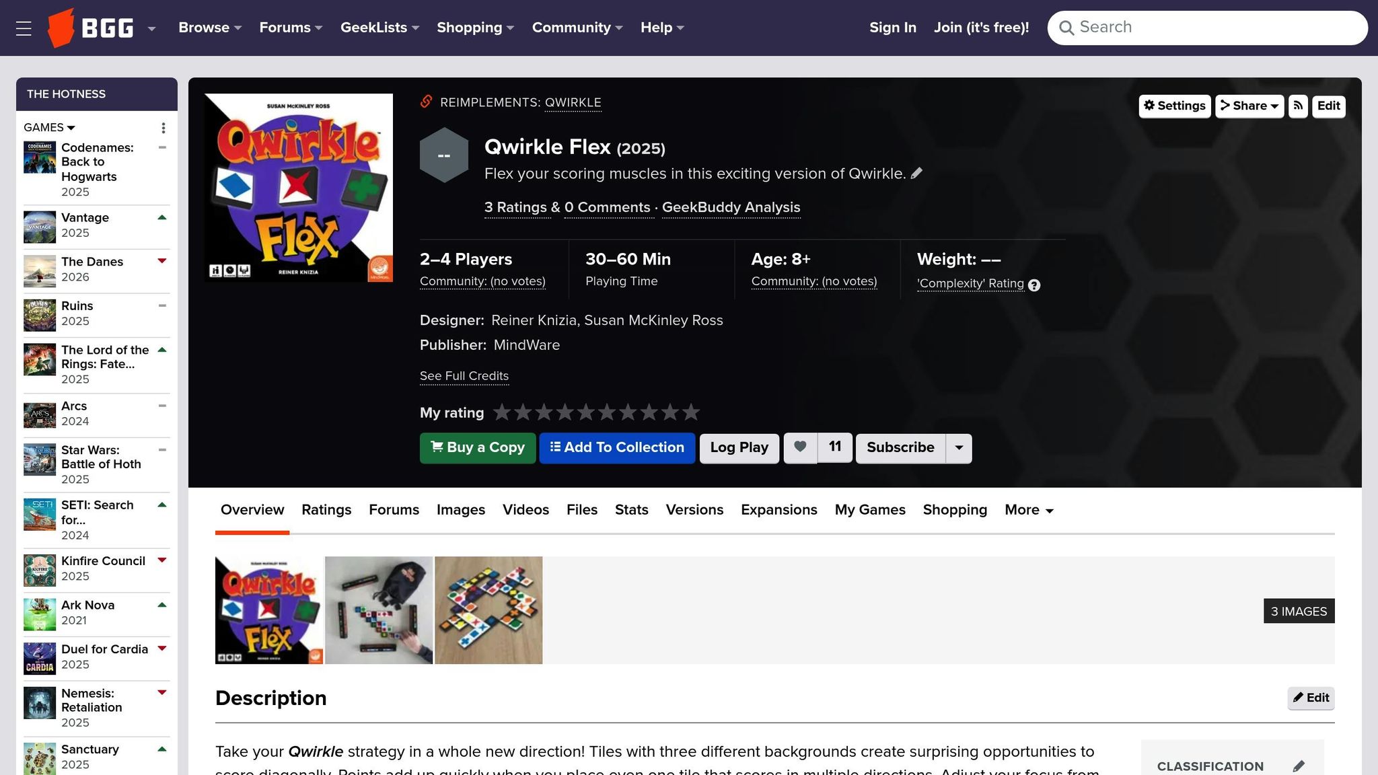Click Subscribe button
This screenshot has width=1378, height=775.
(900, 448)
